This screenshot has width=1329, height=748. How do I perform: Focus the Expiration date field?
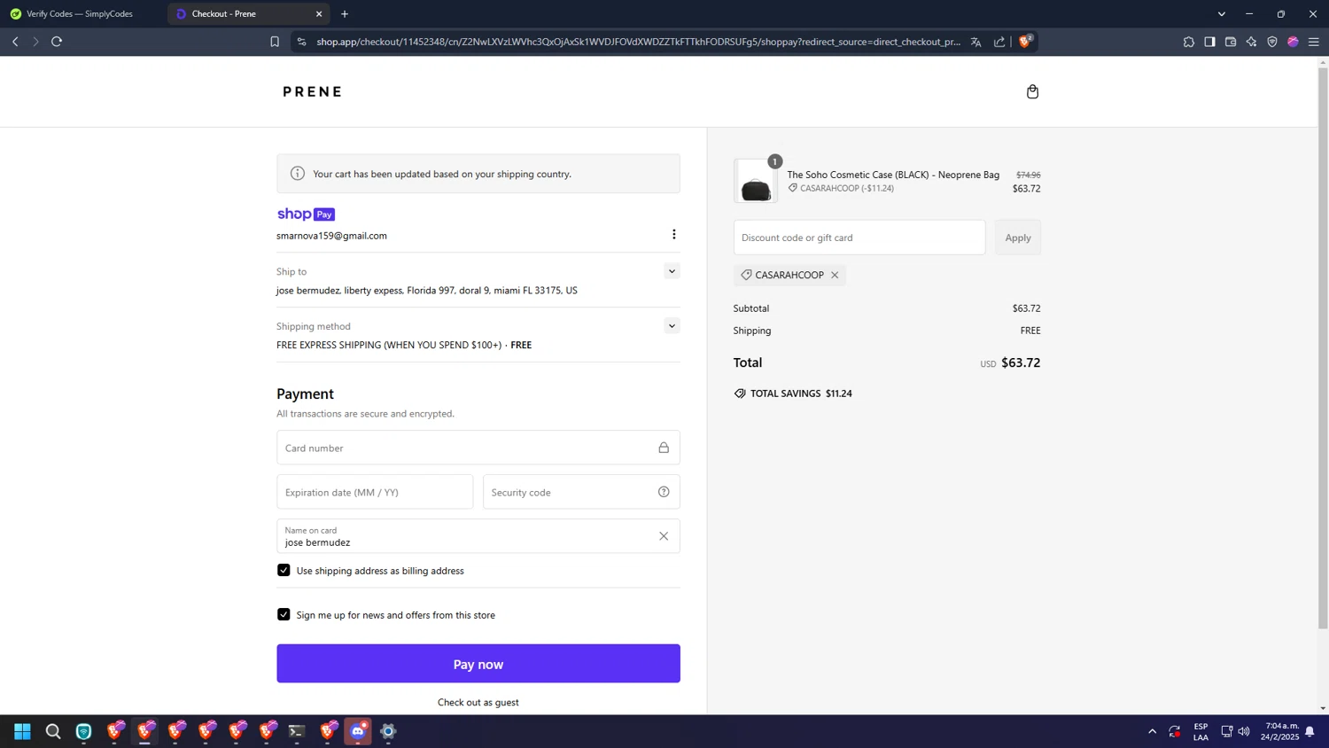pyautogui.click(x=375, y=492)
